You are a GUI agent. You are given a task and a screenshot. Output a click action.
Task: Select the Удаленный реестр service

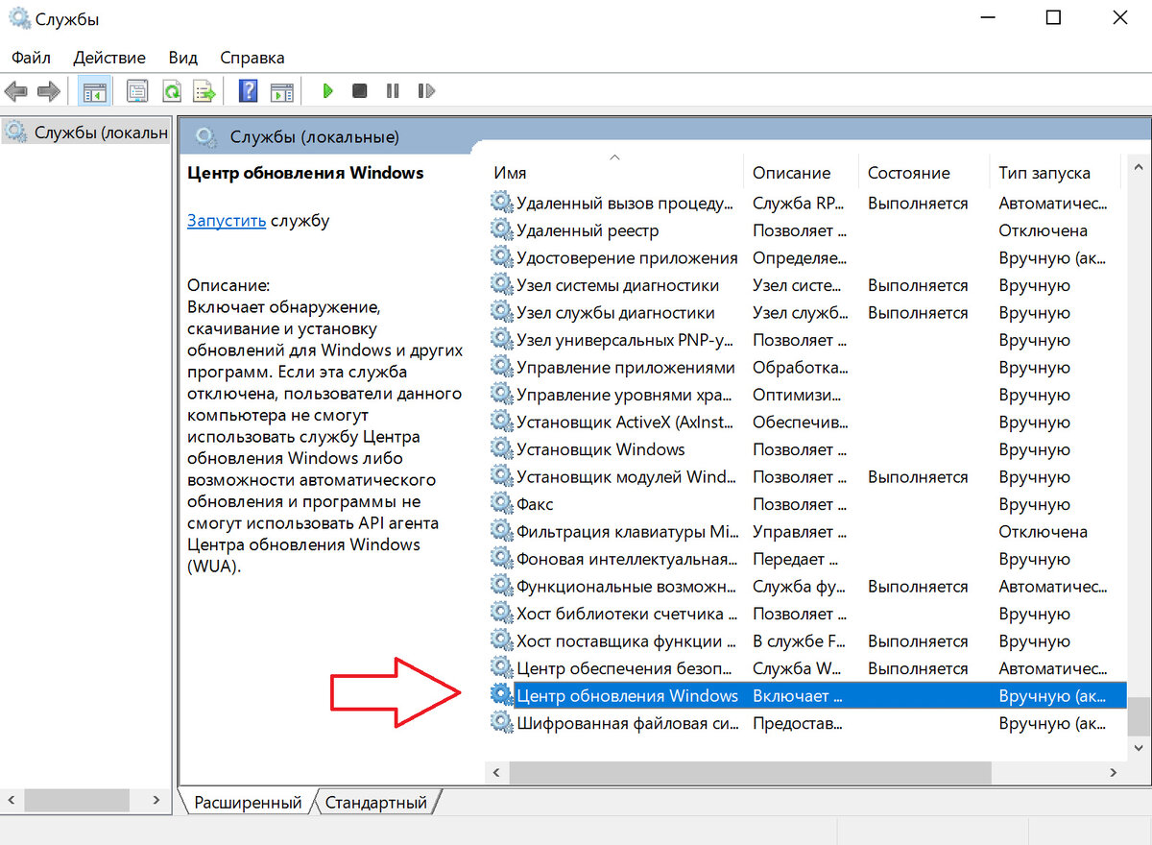588,229
